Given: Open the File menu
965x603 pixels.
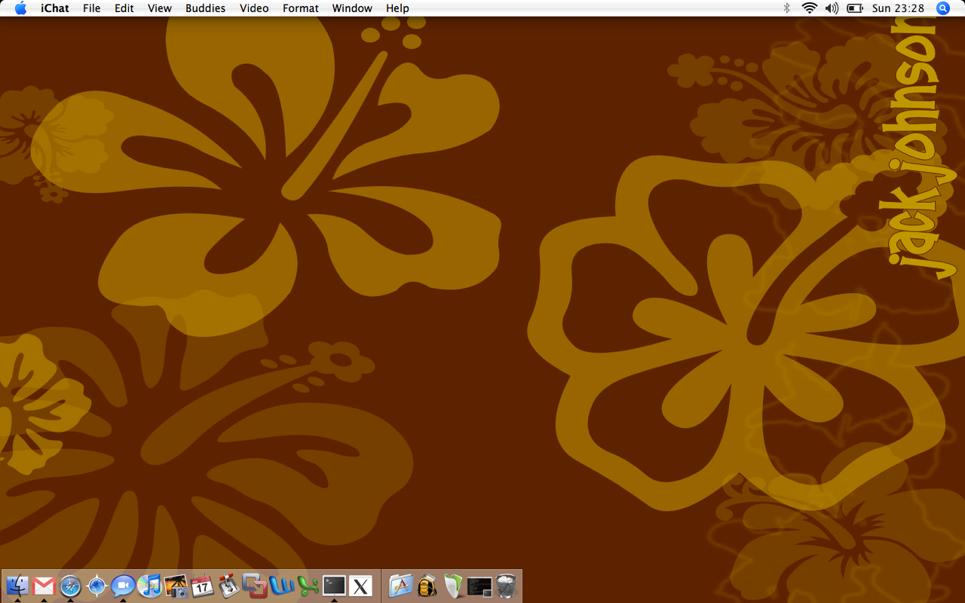Looking at the screenshot, I should [91, 8].
